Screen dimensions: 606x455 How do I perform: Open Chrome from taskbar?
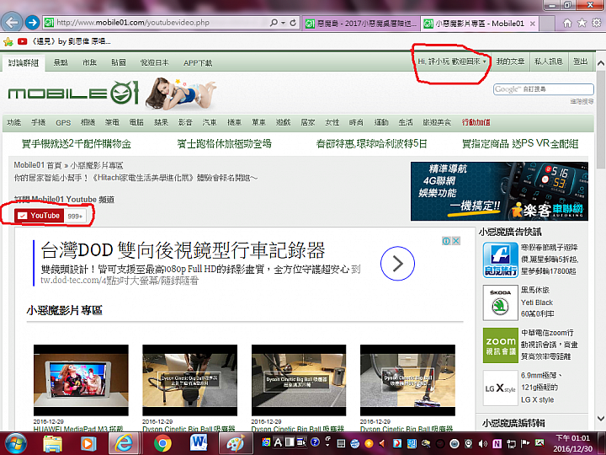point(162,444)
